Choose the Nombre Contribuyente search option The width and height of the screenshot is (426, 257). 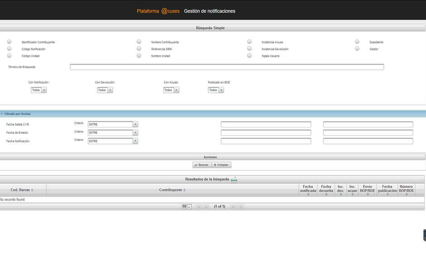coord(139,42)
